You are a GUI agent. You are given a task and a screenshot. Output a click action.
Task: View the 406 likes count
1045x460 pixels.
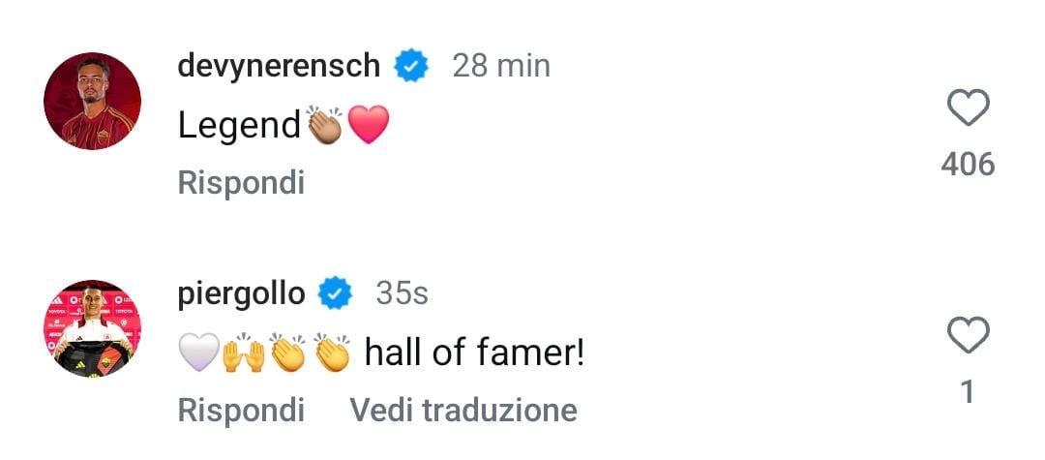tap(968, 165)
